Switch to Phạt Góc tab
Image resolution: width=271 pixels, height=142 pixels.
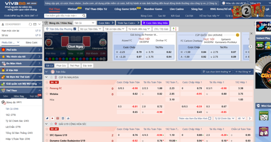[x=61, y=65]
